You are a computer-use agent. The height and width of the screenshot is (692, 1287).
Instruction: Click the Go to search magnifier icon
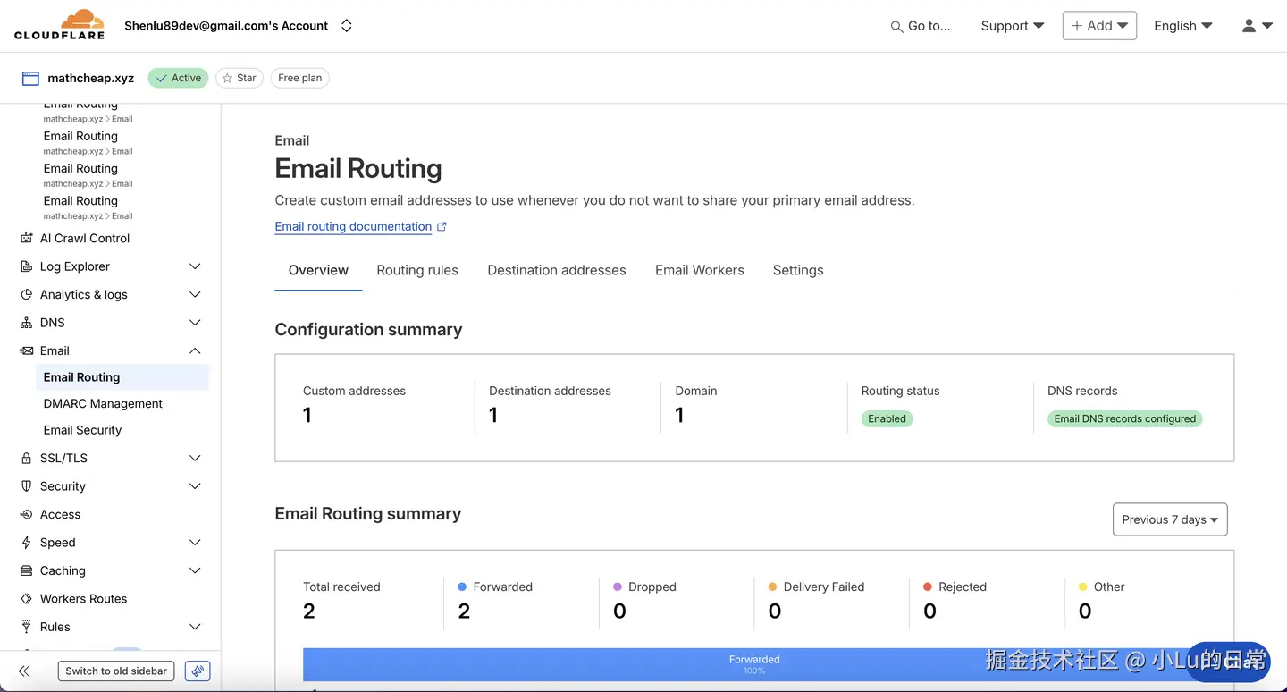[896, 27]
